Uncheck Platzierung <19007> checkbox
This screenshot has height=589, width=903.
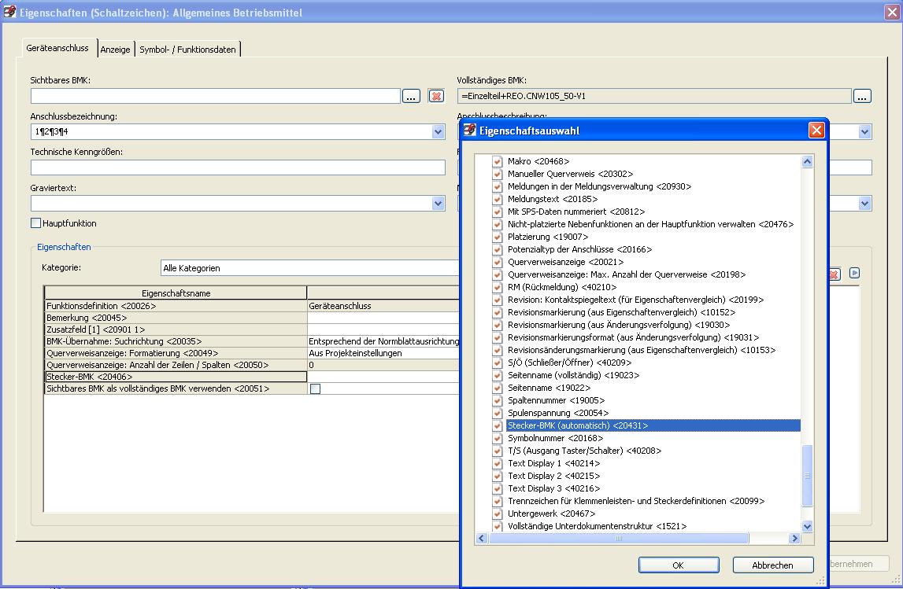click(498, 237)
